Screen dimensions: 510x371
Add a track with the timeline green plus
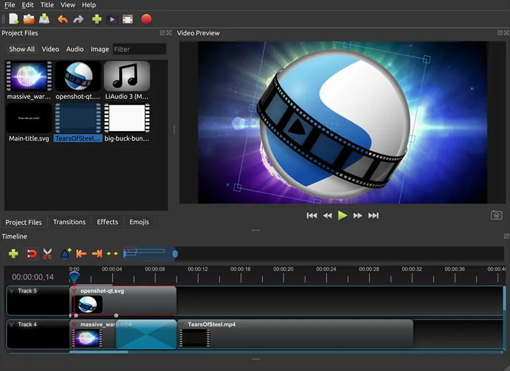click(14, 253)
